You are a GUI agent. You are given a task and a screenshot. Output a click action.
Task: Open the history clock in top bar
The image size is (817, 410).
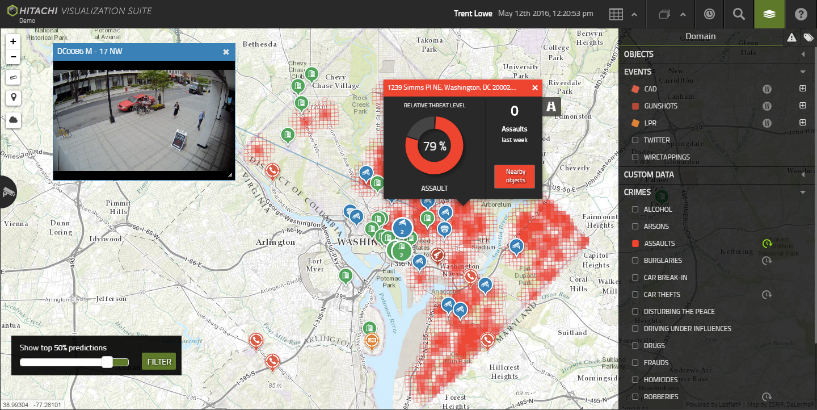pyautogui.click(x=709, y=14)
